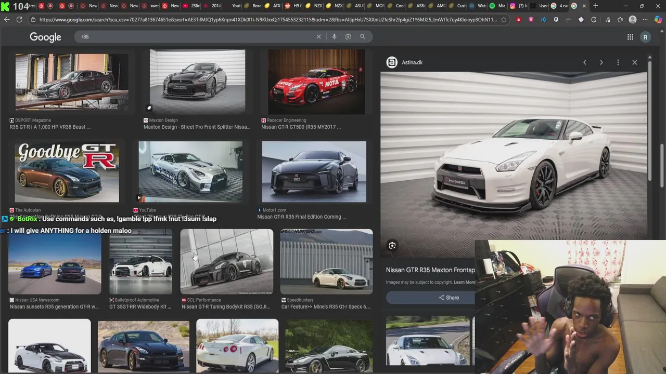Go back to the previous page
Screen dimensions: 666x374
7,19
